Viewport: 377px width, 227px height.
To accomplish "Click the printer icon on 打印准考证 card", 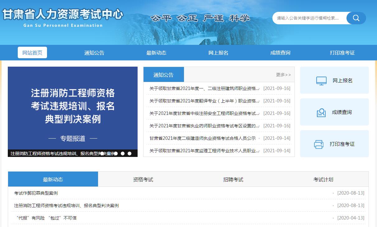I will click(x=319, y=144).
